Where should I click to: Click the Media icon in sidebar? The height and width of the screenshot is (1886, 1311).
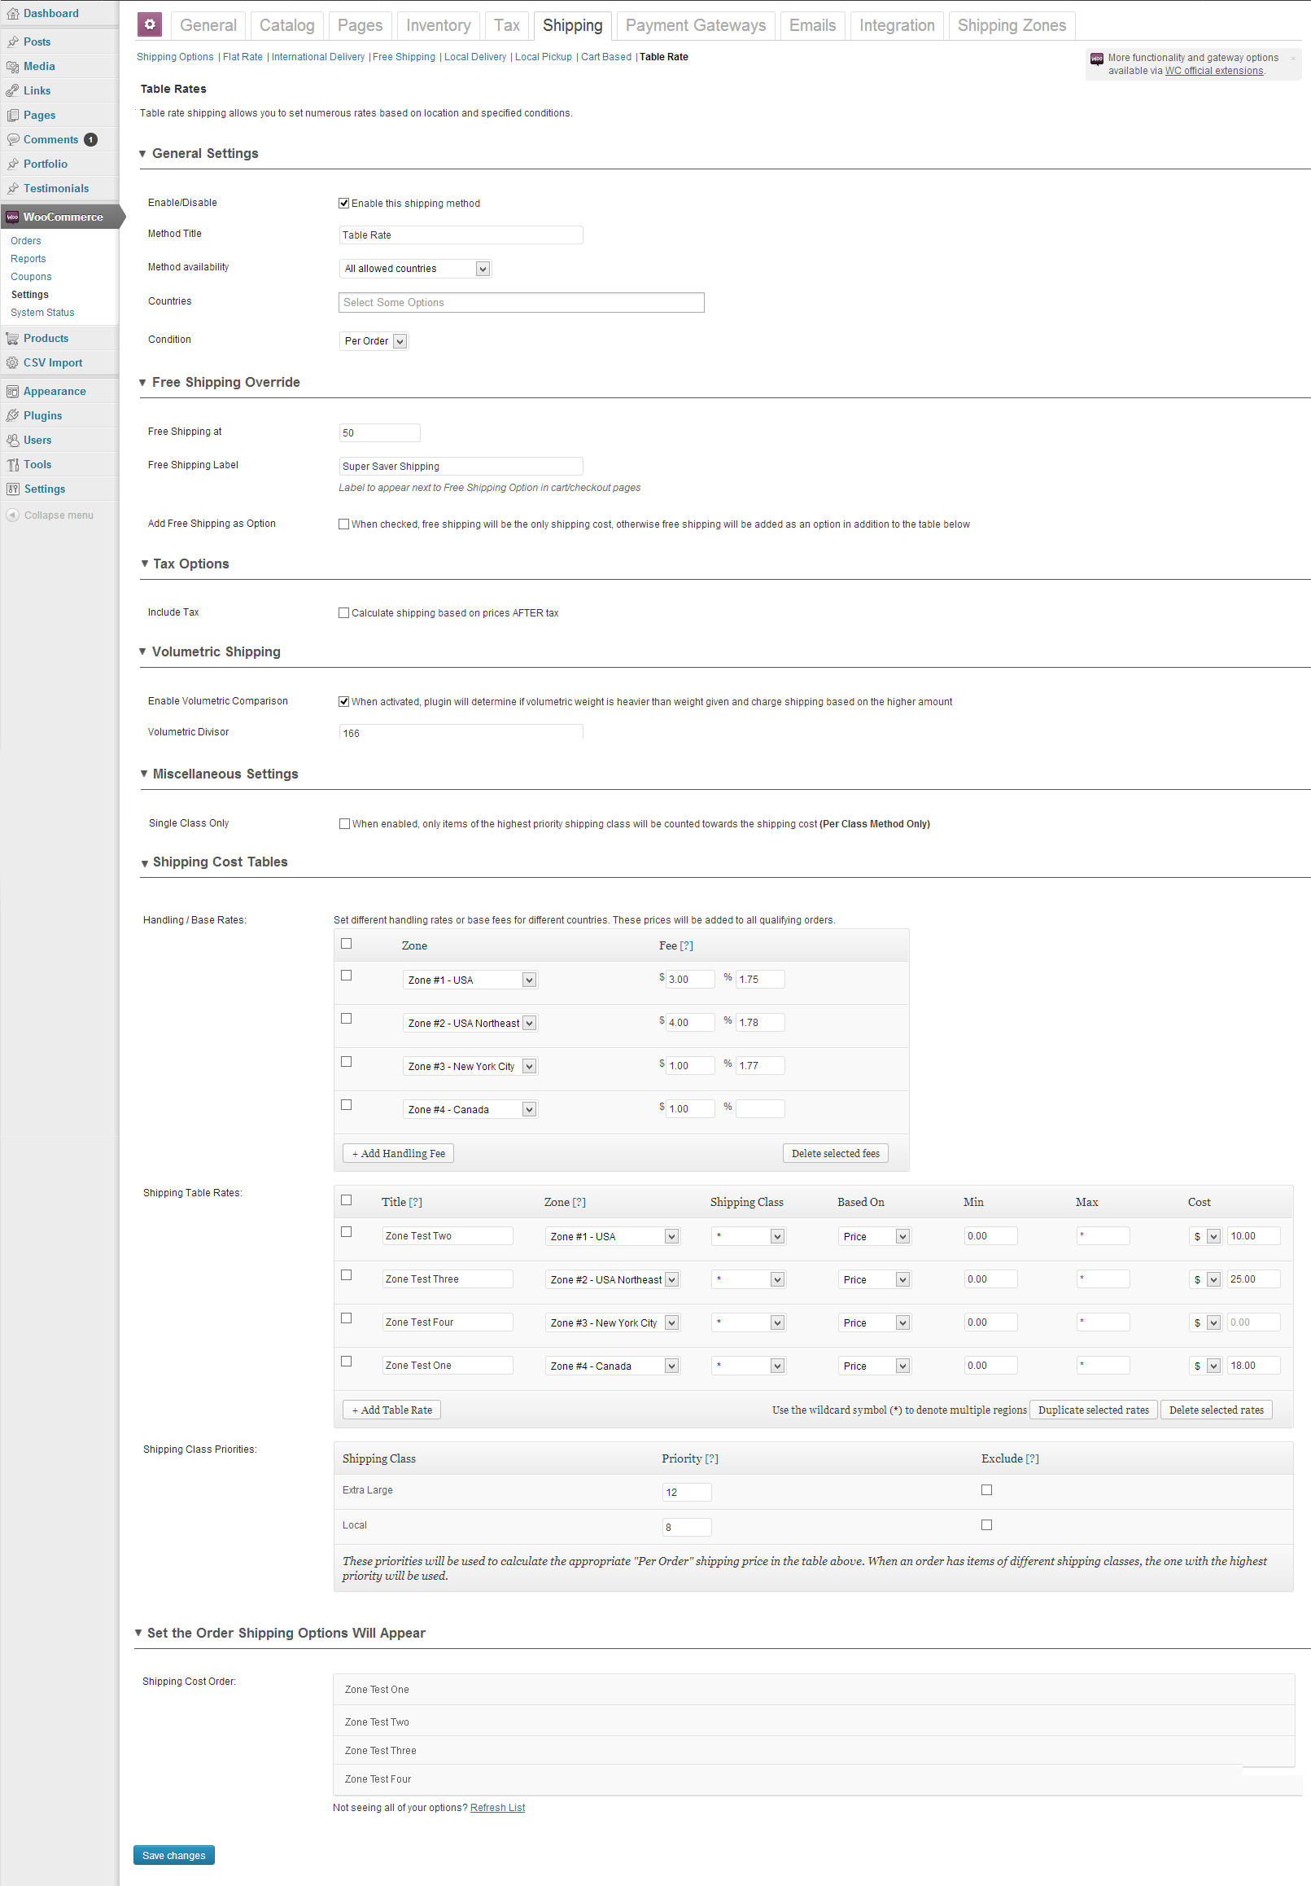pos(12,67)
